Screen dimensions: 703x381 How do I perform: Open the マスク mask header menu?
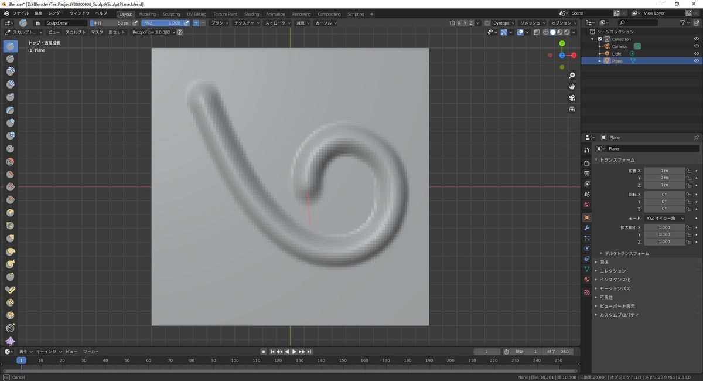pos(97,32)
